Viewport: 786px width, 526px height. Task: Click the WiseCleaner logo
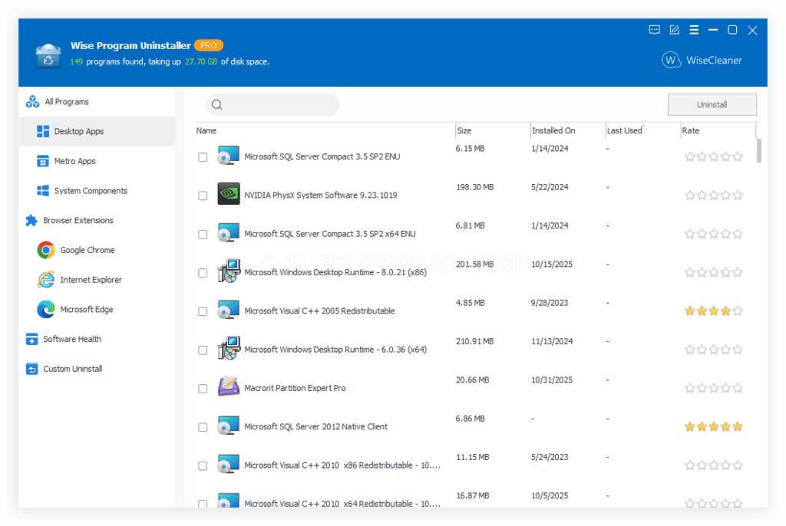(702, 60)
